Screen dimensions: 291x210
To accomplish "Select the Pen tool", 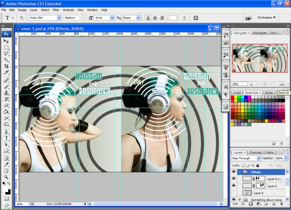I will point(6,132).
